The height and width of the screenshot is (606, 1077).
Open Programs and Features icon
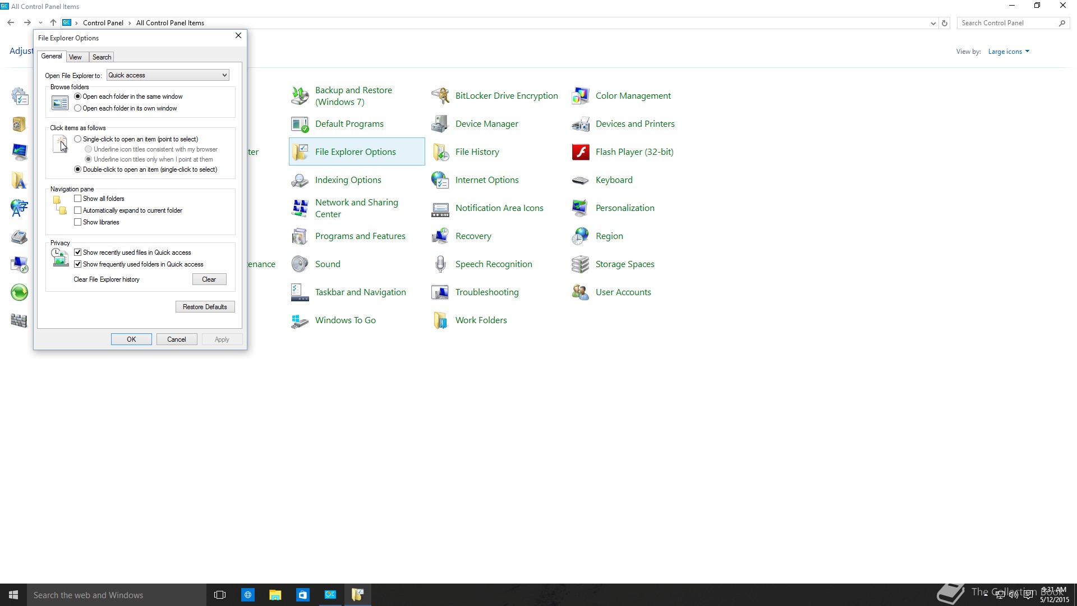click(x=300, y=236)
